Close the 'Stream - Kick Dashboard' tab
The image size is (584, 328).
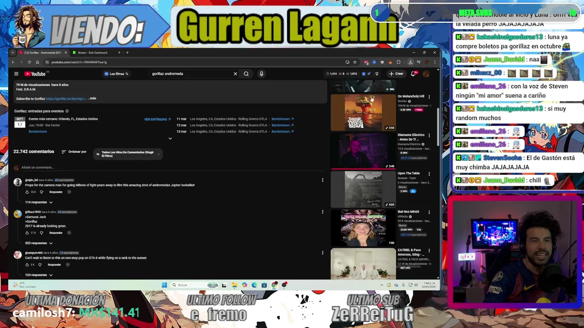click(119, 53)
